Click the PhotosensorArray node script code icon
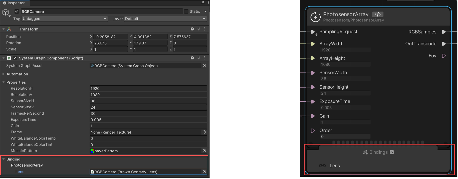Viewport: 458px width, 179px height. [378, 14]
